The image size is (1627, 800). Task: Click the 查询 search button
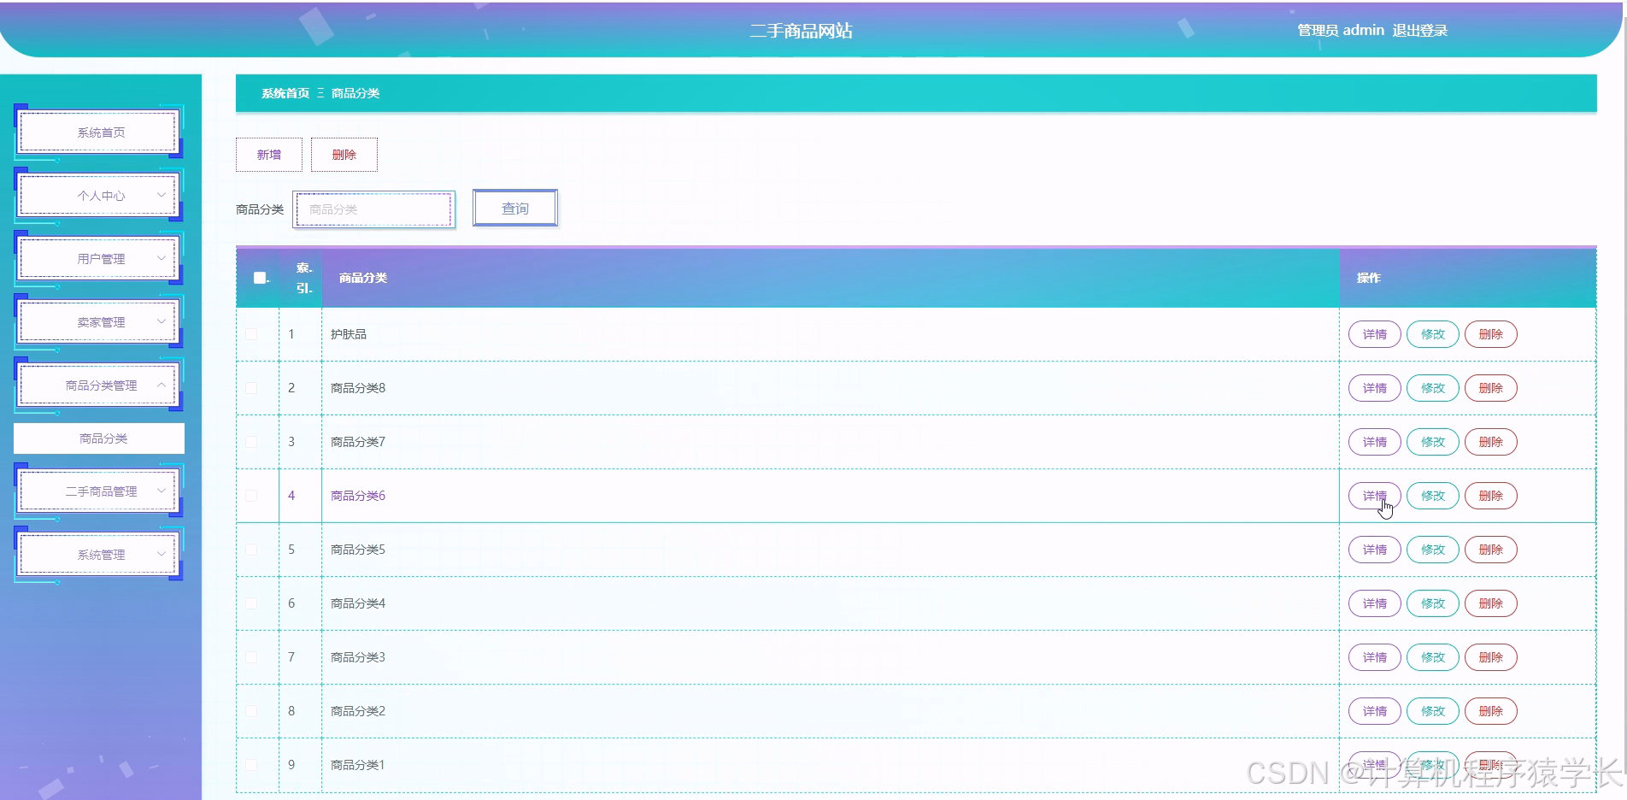[x=515, y=209]
